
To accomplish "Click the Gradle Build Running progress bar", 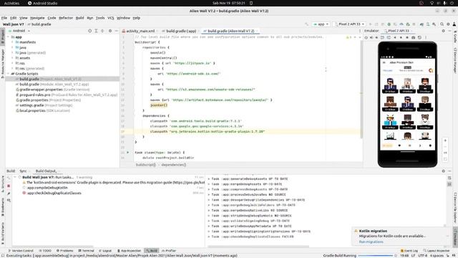I will tap(375, 256).
